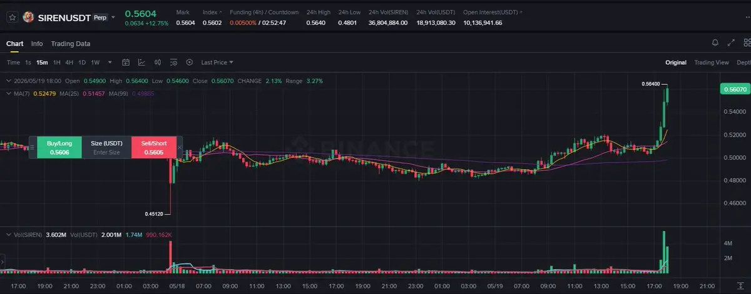Click the green Buy/Long 0.5606 button
This screenshot has width=751, height=294.
click(x=59, y=147)
